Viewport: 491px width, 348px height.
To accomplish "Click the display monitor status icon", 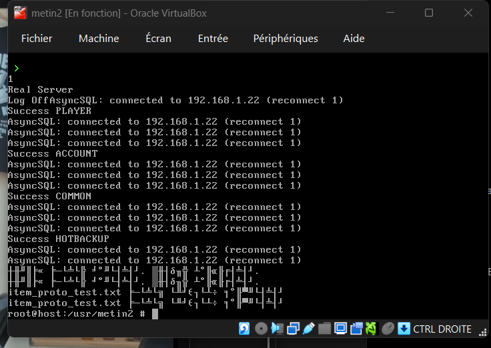I will coord(340,329).
